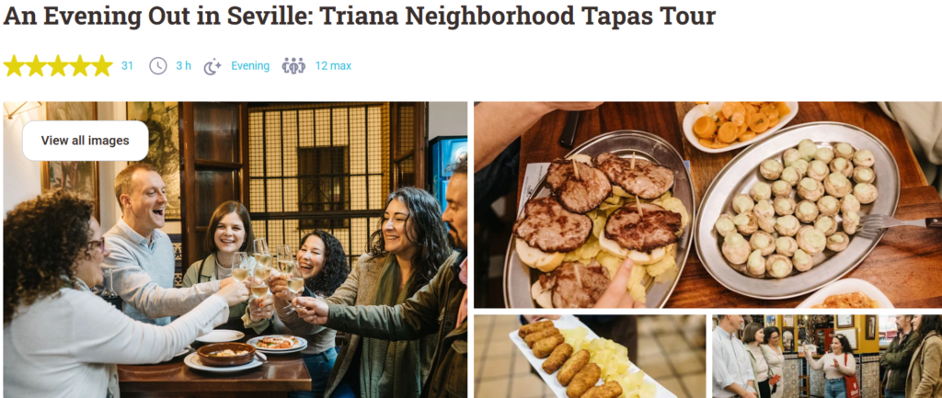Open the tour guide talking photo
This screenshot has width=942, height=398.
pos(827,357)
